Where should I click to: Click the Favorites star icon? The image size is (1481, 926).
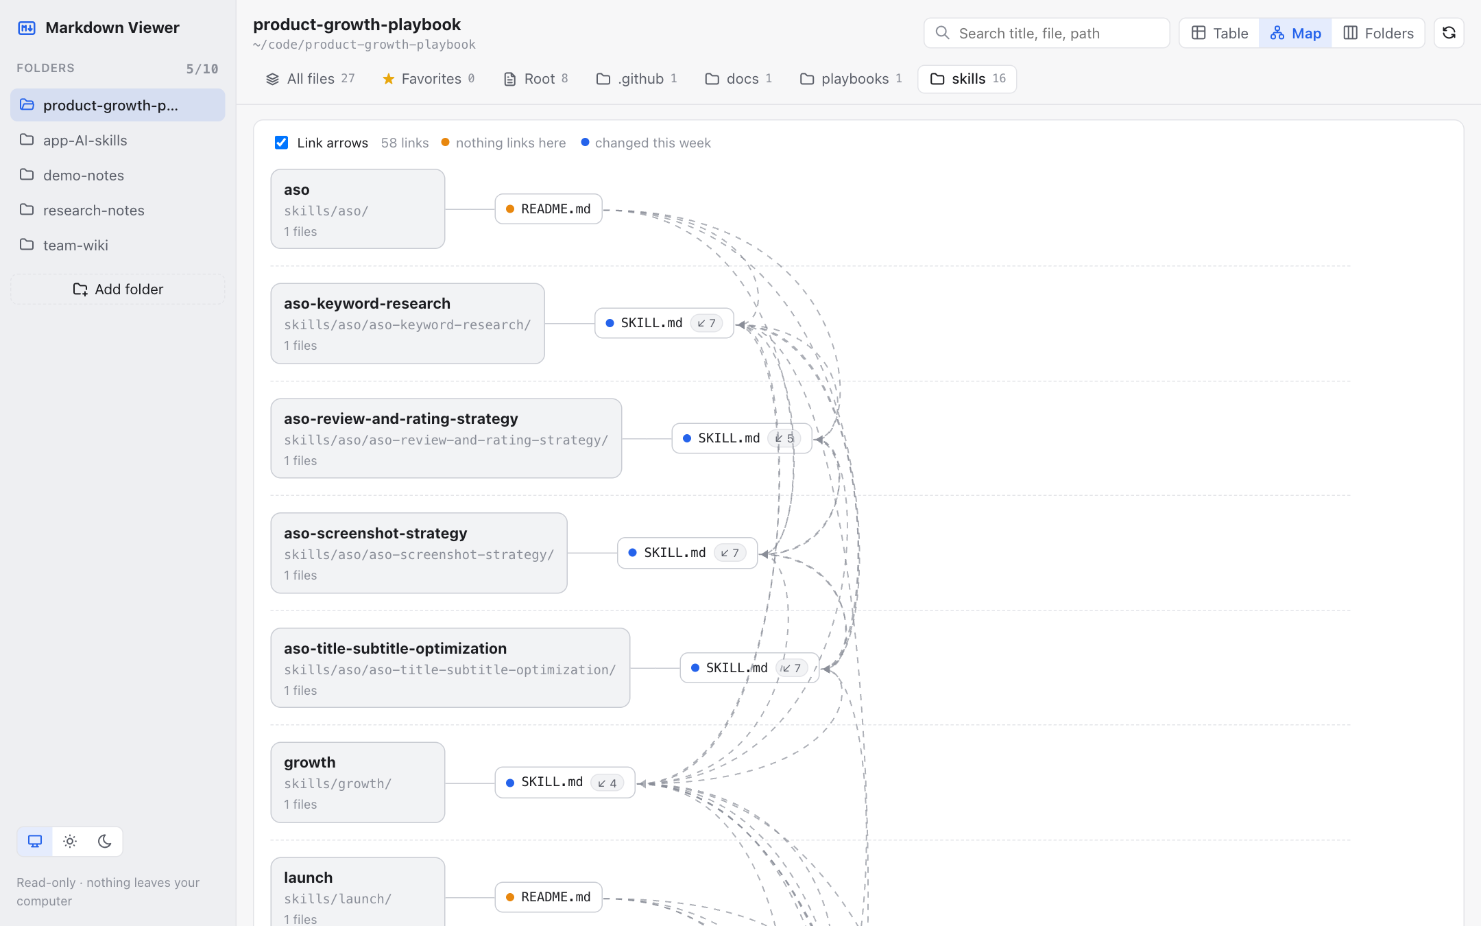[389, 79]
